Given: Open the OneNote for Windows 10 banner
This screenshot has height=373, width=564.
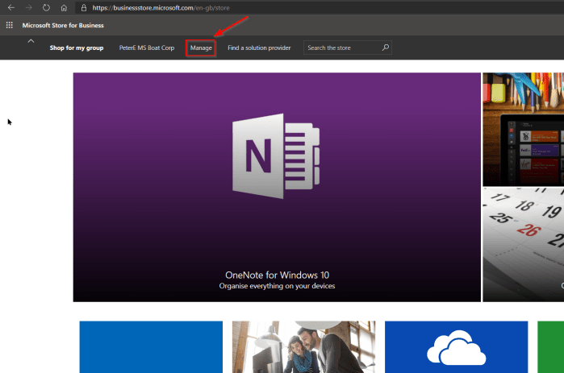Looking at the screenshot, I should 277,187.
